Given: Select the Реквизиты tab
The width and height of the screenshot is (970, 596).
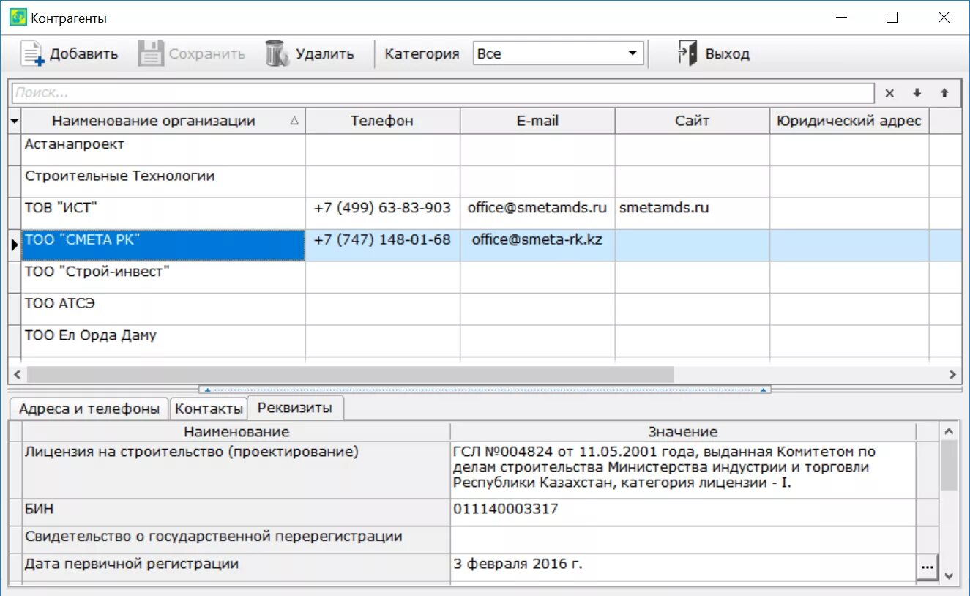Looking at the screenshot, I should (x=295, y=408).
